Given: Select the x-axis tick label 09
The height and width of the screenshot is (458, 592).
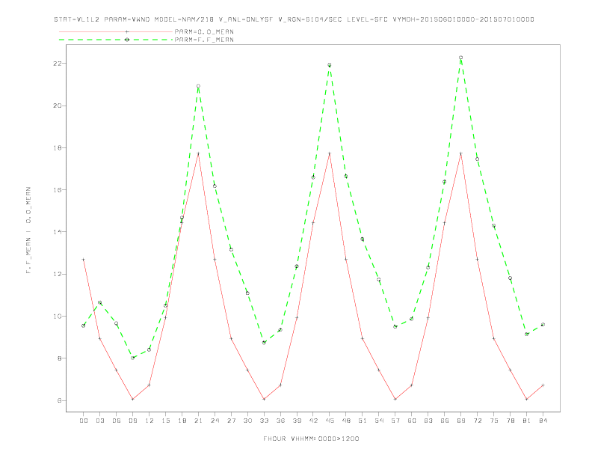Looking at the screenshot, I should point(132,421).
